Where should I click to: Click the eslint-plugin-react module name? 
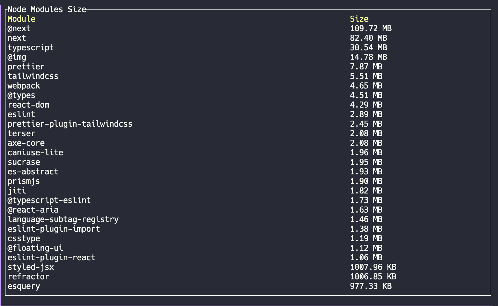point(51,258)
